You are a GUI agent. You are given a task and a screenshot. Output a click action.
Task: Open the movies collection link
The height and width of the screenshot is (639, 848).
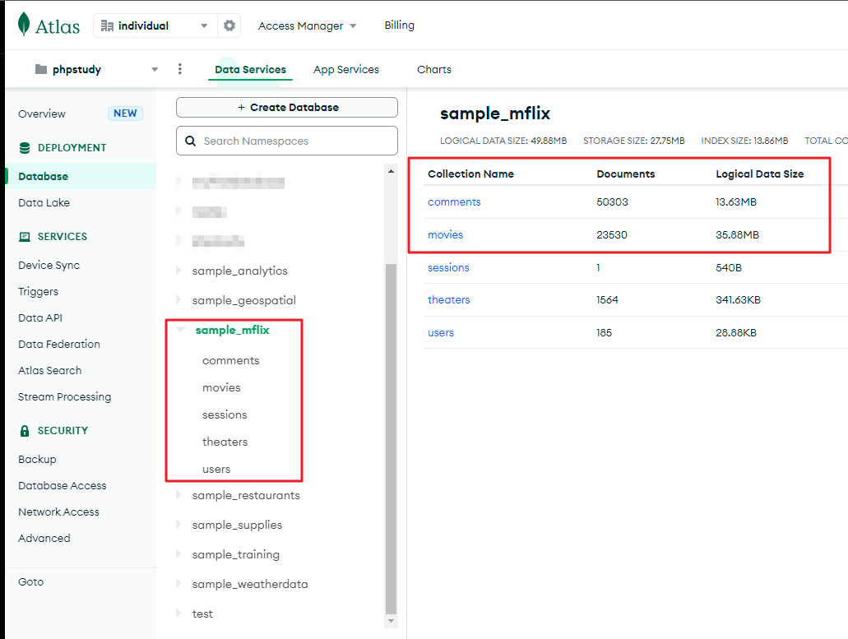[x=445, y=234]
